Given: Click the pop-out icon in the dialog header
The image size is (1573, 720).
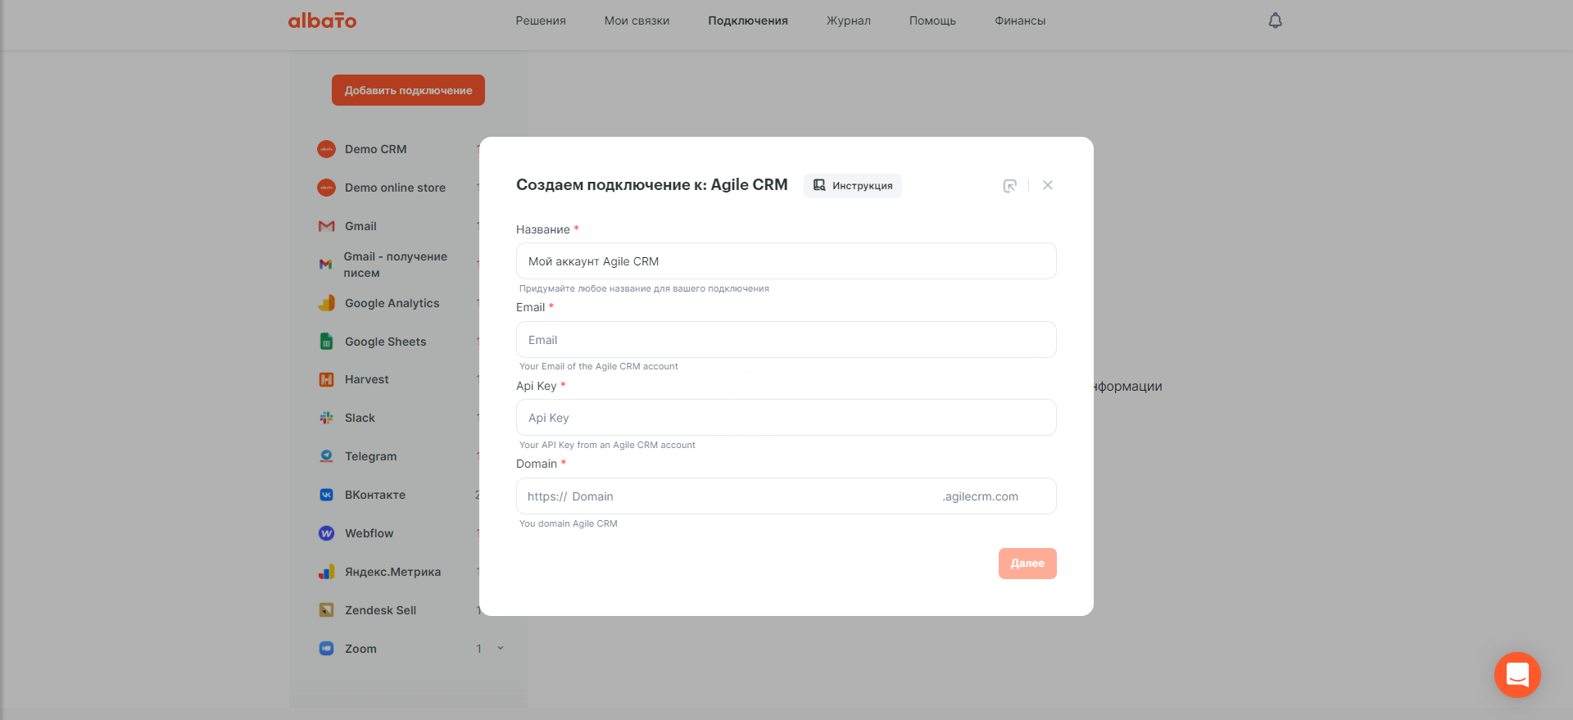Looking at the screenshot, I should tap(1010, 186).
